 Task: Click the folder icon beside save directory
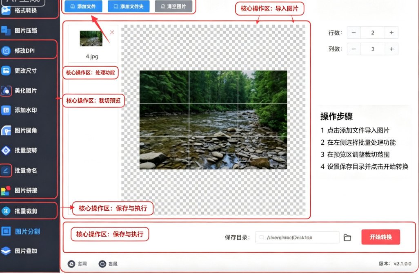pyautogui.click(x=347, y=238)
